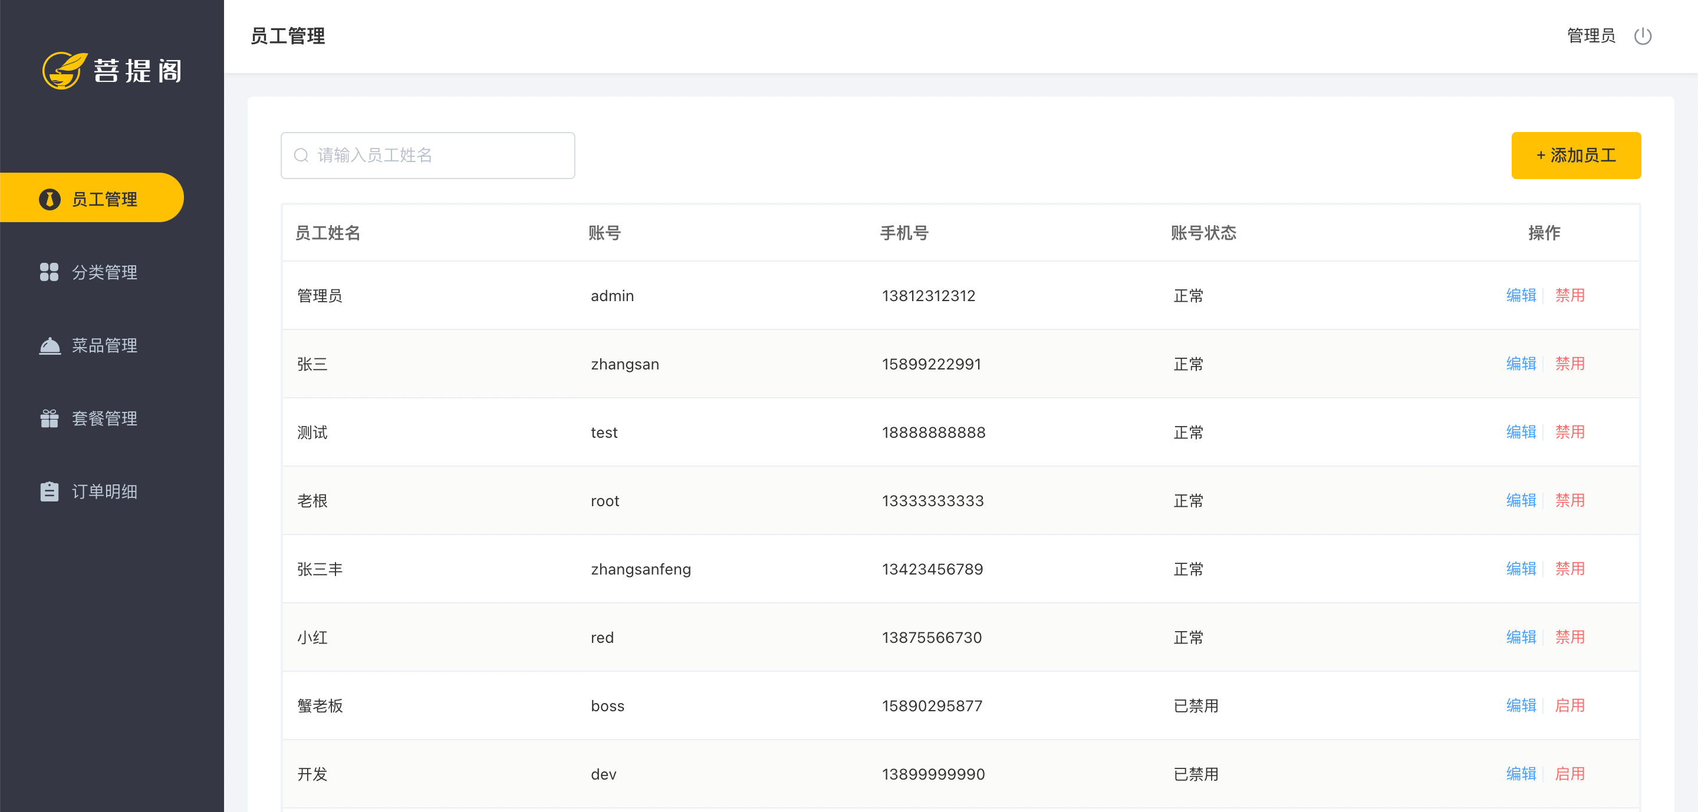Enable the dev account
The width and height of the screenshot is (1698, 812).
pos(1569,774)
